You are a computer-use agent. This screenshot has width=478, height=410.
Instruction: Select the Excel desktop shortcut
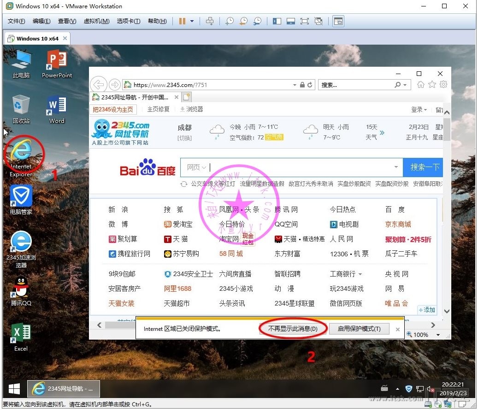pyautogui.click(x=21, y=337)
